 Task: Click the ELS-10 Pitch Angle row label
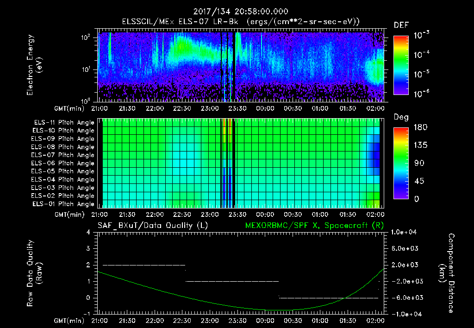click(63, 131)
